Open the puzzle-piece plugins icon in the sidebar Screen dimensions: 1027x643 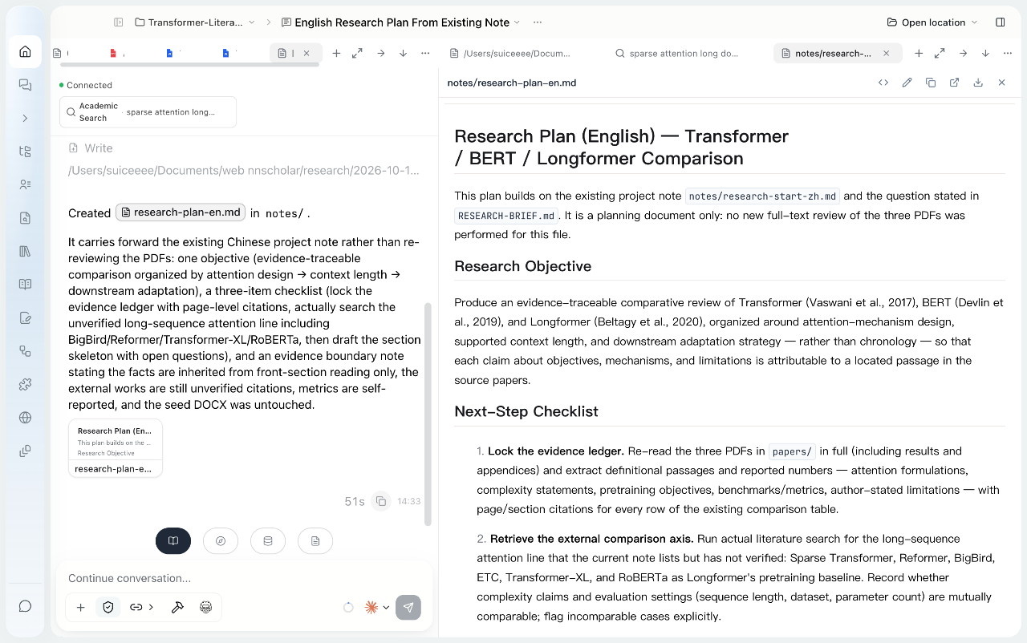point(25,385)
